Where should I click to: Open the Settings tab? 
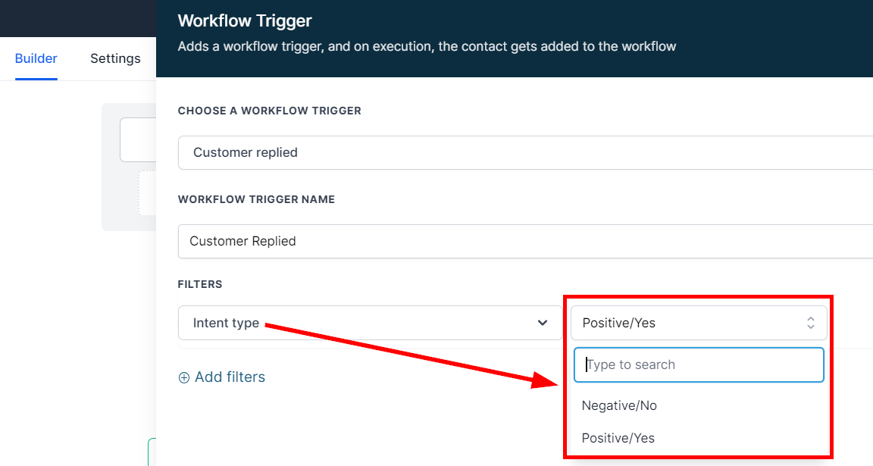(115, 58)
